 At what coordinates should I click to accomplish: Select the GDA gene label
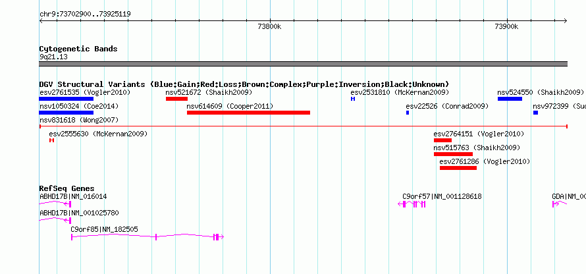click(x=569, y=196)
